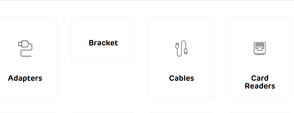This screenshot has height=113, width=294.
Task: Click empty space below Adapters label in card
Action: pyautogui.click(x=25, y=90)
